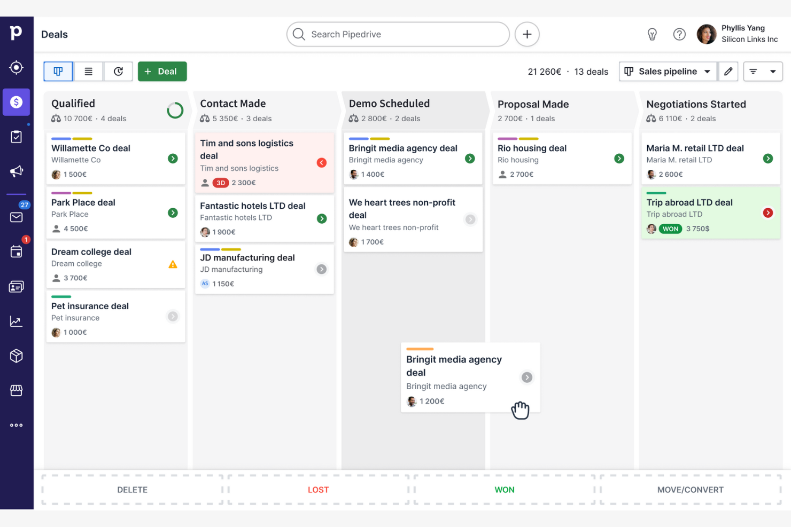Open the Leads inbox from the sidebar
This screenshot has height=527, width=791.
point(16,68)
